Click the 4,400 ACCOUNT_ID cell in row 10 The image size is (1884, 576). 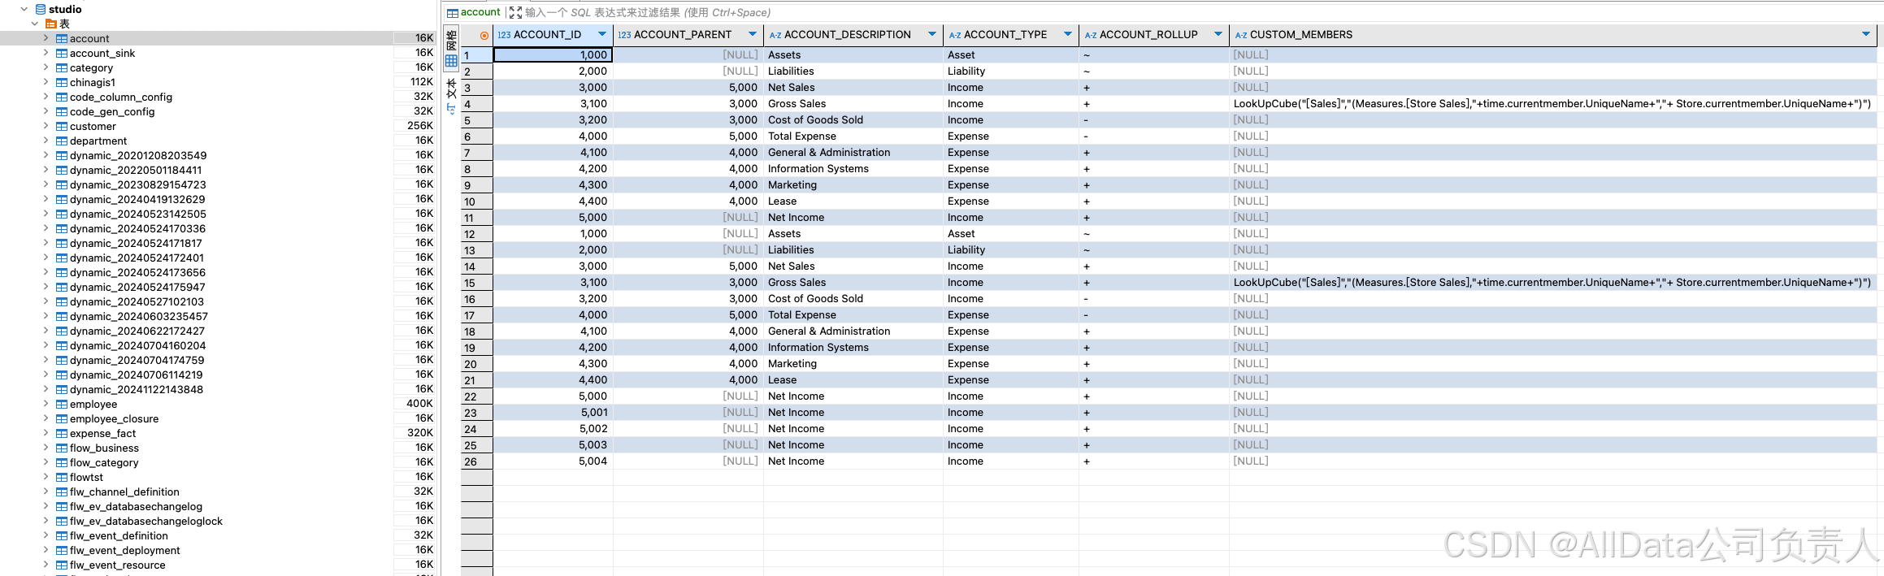pos(553,201)
